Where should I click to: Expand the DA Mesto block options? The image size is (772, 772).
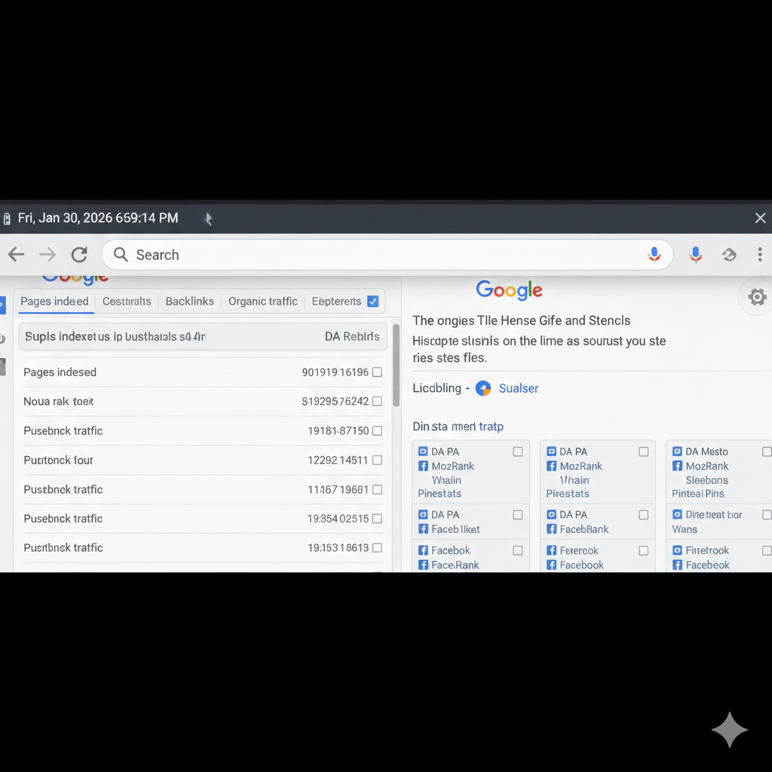(x=767, y=452)
